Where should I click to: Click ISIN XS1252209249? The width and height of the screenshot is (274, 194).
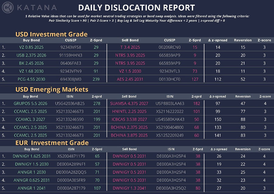point(170,135)
